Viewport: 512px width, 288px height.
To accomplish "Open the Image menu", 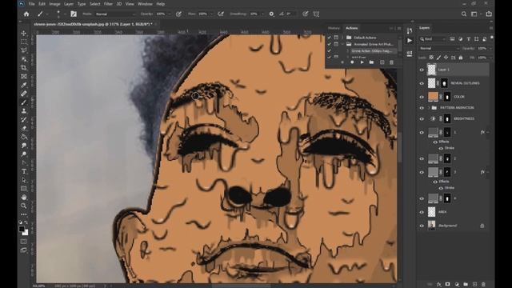I will pos(54,4).
